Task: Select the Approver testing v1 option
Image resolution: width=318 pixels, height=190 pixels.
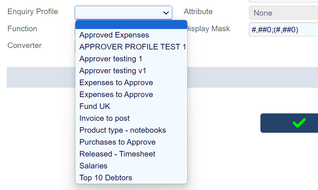Action: coord(113,71)
